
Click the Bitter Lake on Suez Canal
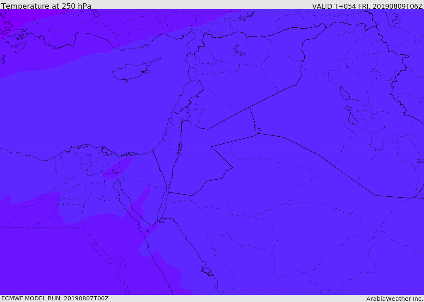[115, 172]
